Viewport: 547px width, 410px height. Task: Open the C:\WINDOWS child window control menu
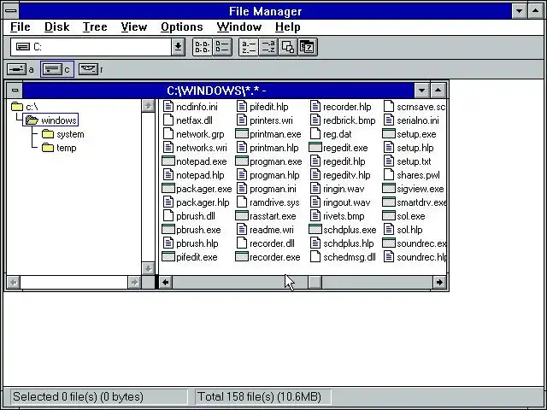tap(15, 91)
